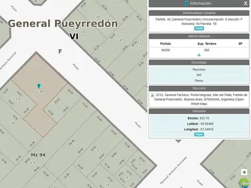The image size is (251, 188).
Task: Click the Ubicación section header
Action: (199, 111)
